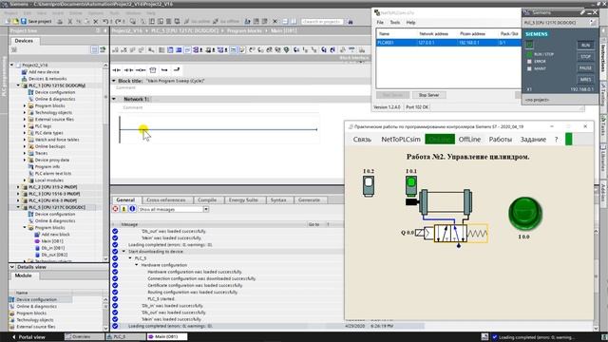The width and height of the screenshot is (608, 342).
Task: Click the large green I 0.0 push button
Action: pyautogui.click(x=525, y=214)
